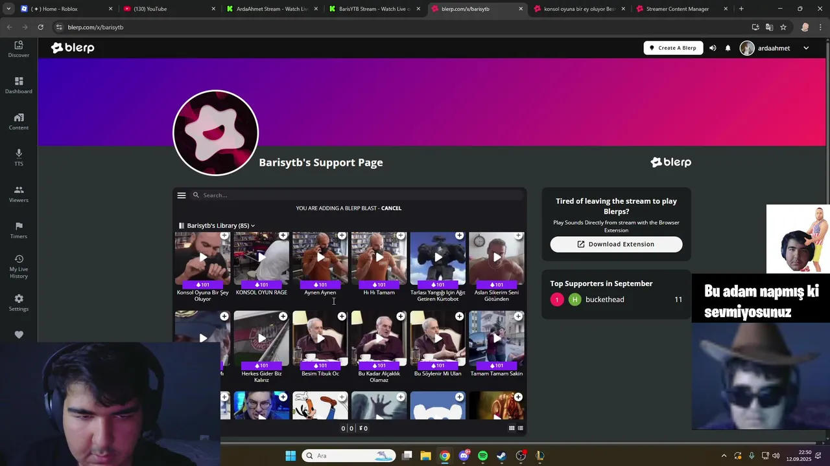This screenshot has height=466, width=830.
Task: Expand the ardaahmet account dropdown chevron
Action: (x=806, y=48)
